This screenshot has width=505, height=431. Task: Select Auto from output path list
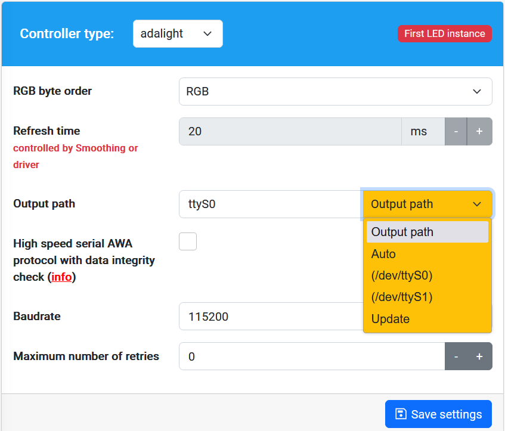pyautogui.click(x=383, y=254)
